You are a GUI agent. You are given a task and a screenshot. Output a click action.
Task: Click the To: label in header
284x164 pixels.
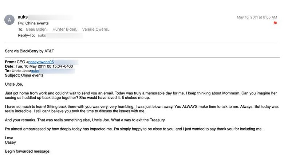(x=21, y=29)
